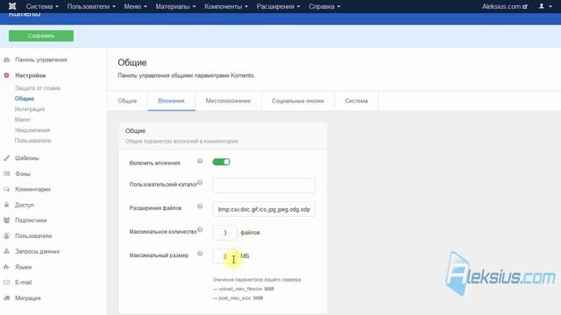Open the Пользователи top menu dropdown
The width and height of the screenshot is (561, 315).
91,6
